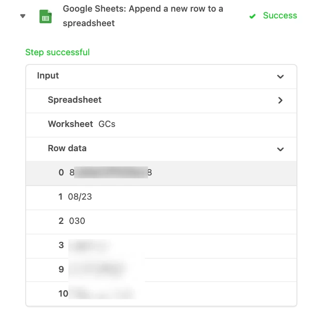Click row data item 9
The image size is (310, 315).
(x=97, y=269)
